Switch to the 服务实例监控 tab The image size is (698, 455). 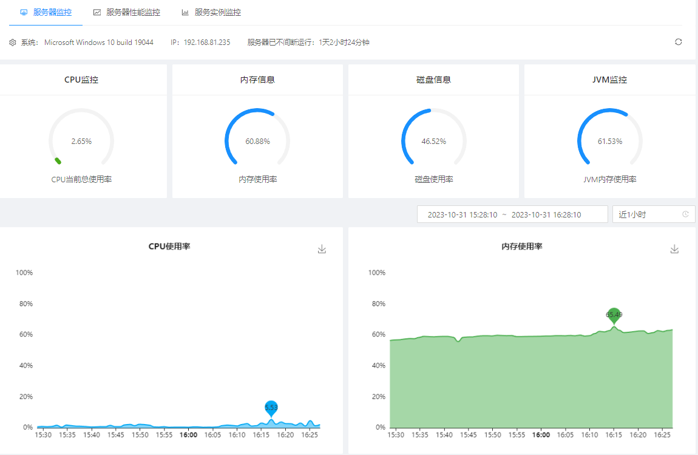coord(217,12)
